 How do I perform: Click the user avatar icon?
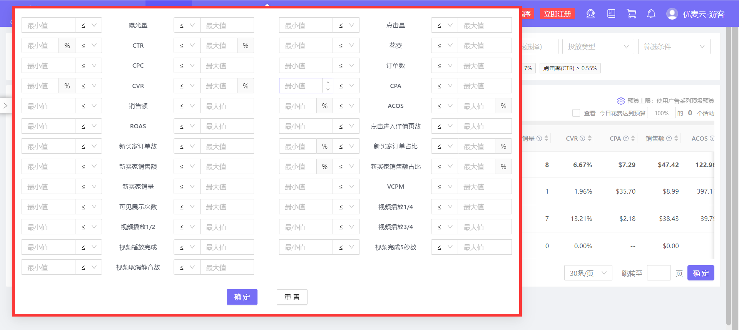tap(672, 14)
